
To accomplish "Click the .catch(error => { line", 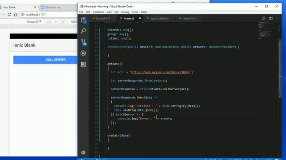I will (x=127, y=115).
